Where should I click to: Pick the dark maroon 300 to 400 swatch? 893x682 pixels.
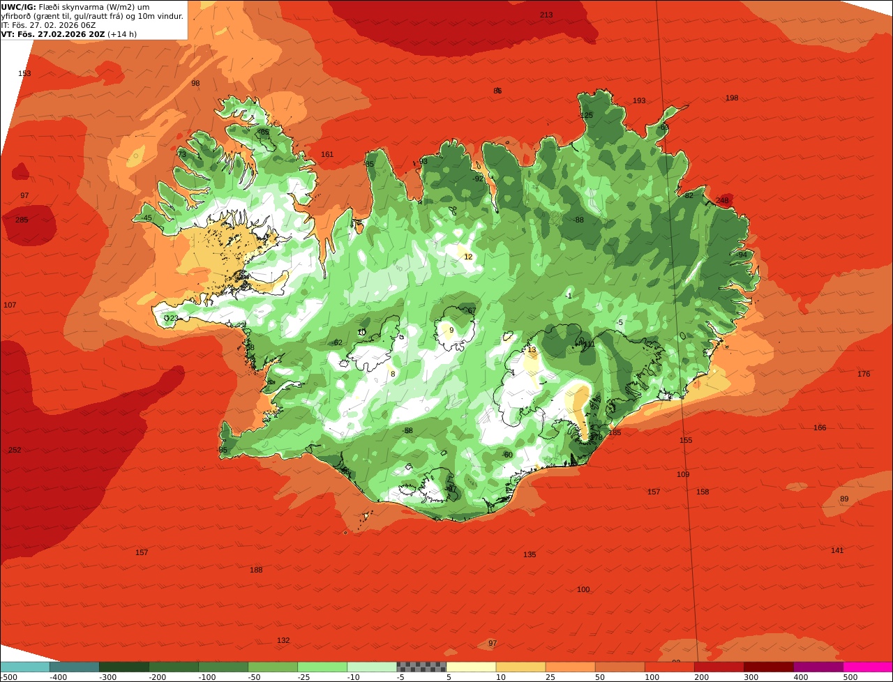[768, 667]
